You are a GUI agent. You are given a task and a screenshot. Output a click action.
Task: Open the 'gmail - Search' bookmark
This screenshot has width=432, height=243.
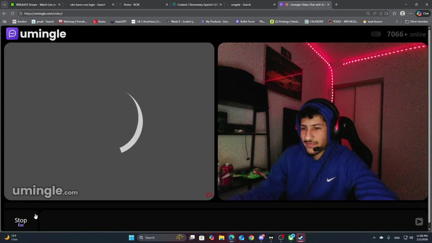coord(43,22)
